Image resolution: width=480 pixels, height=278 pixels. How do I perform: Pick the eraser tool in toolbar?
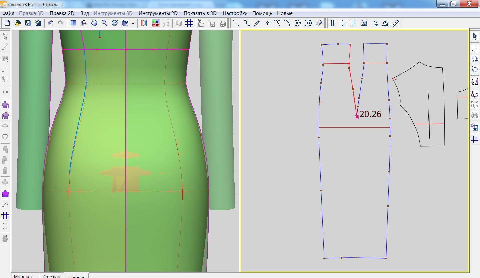pyautogui.click(x=319, y=23)
